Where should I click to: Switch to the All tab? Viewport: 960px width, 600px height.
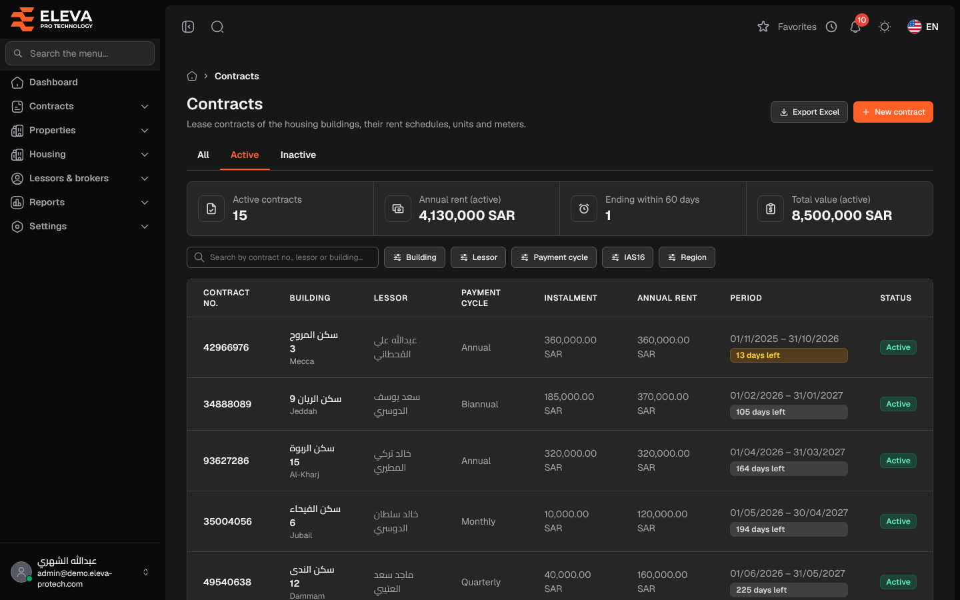tap(203, 155)
